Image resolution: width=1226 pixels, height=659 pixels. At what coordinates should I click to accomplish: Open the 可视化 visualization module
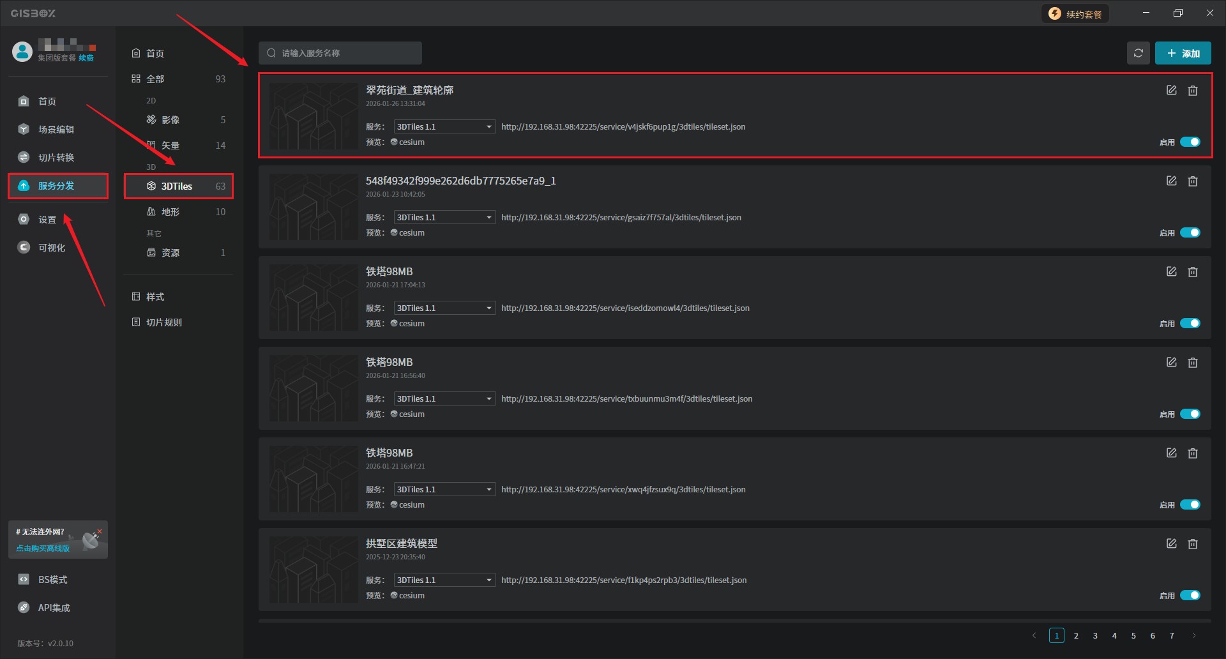[x=51, y=248]
